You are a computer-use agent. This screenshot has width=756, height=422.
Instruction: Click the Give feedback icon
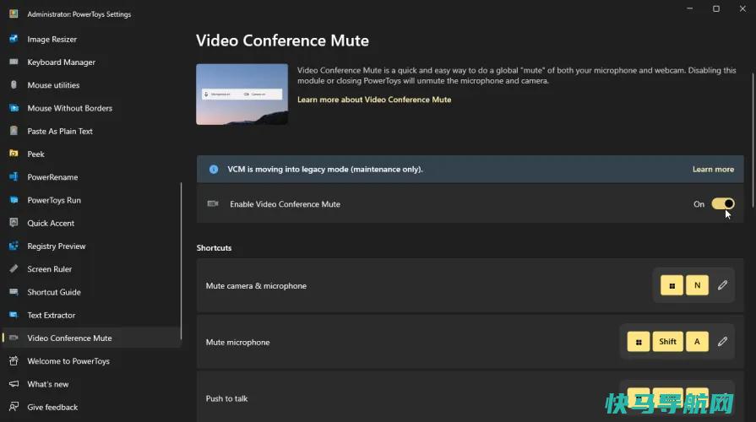14,407
